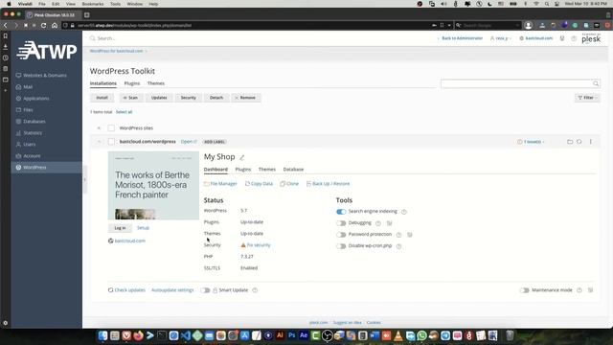Open Password protection settings icon
Image resolution: width=613 pixels, height=345 pixels.
(x=410, y=235)
